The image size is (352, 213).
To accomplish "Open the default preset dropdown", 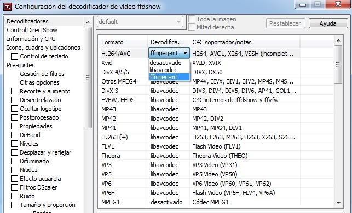I will pyautogui.click(x=140, y=22).
